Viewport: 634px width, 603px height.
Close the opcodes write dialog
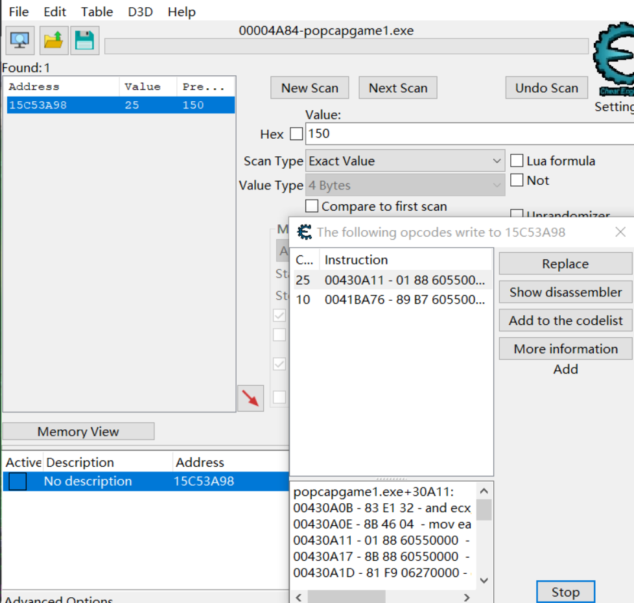click(x=620, y=231)
